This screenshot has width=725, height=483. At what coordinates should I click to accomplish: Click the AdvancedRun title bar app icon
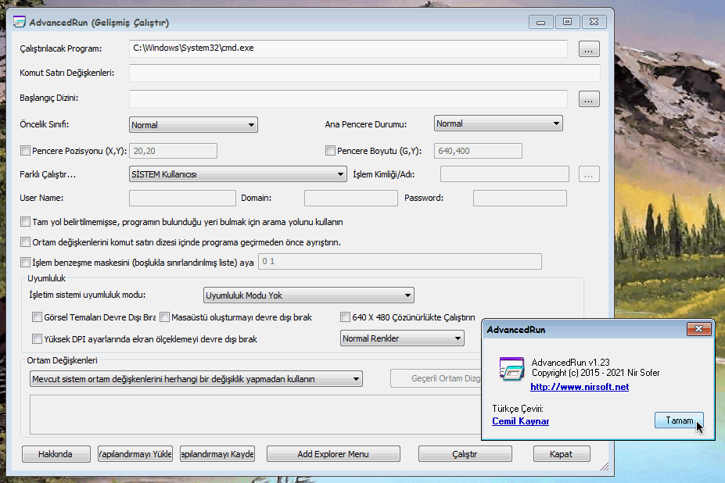click(x=20, y=22)
